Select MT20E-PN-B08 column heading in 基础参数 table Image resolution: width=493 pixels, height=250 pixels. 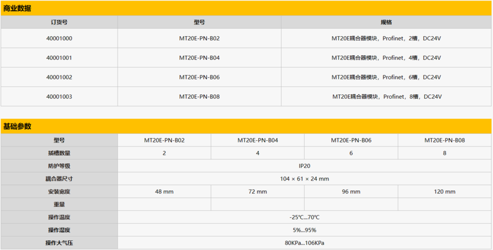click(445, 140)
